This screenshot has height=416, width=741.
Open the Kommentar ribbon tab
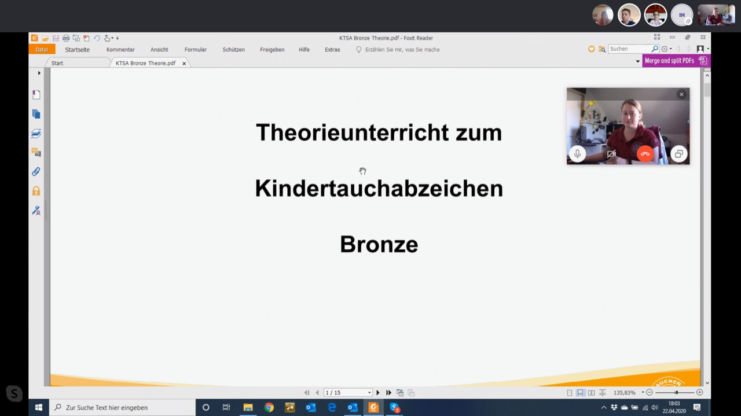(x=120, y=50)
